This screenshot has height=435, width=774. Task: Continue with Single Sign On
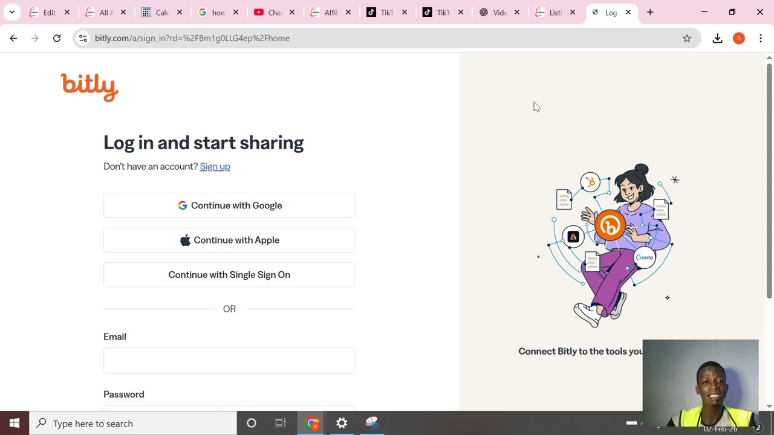point(229,275)
